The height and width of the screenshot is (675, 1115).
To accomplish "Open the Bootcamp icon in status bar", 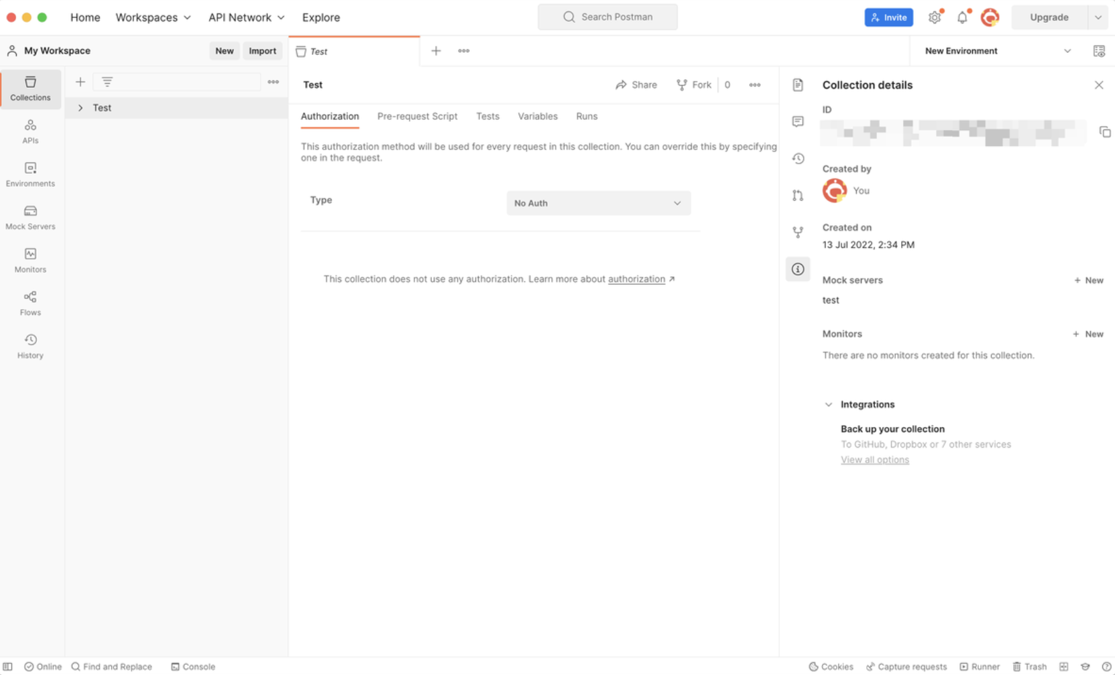I will coord(1085,666).
